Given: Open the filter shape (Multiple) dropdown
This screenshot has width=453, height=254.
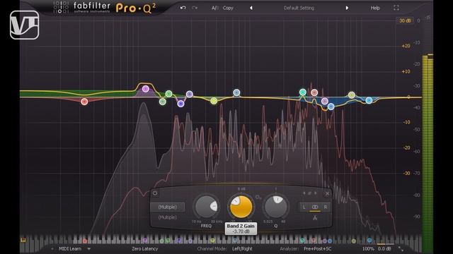Looking at the screenshot, I should tap(167, 207).
